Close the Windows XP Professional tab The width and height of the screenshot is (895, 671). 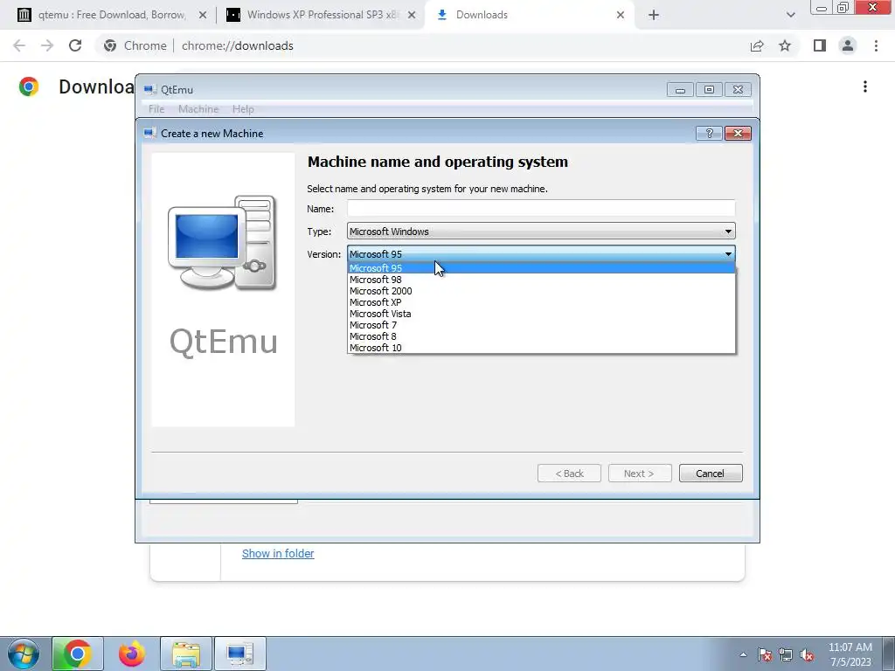(x=411, y=16)
